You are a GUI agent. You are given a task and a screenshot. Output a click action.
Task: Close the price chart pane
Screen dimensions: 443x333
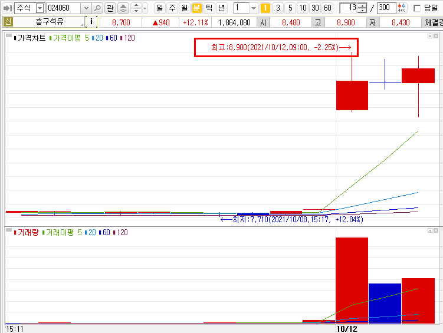[436, 36]
